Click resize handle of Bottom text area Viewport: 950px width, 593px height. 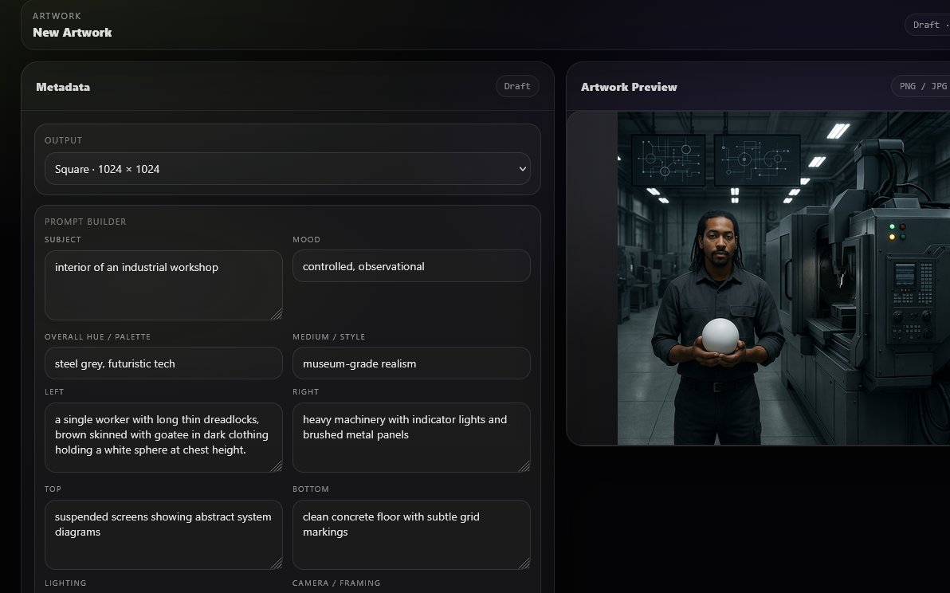click(x=524, y=564)
